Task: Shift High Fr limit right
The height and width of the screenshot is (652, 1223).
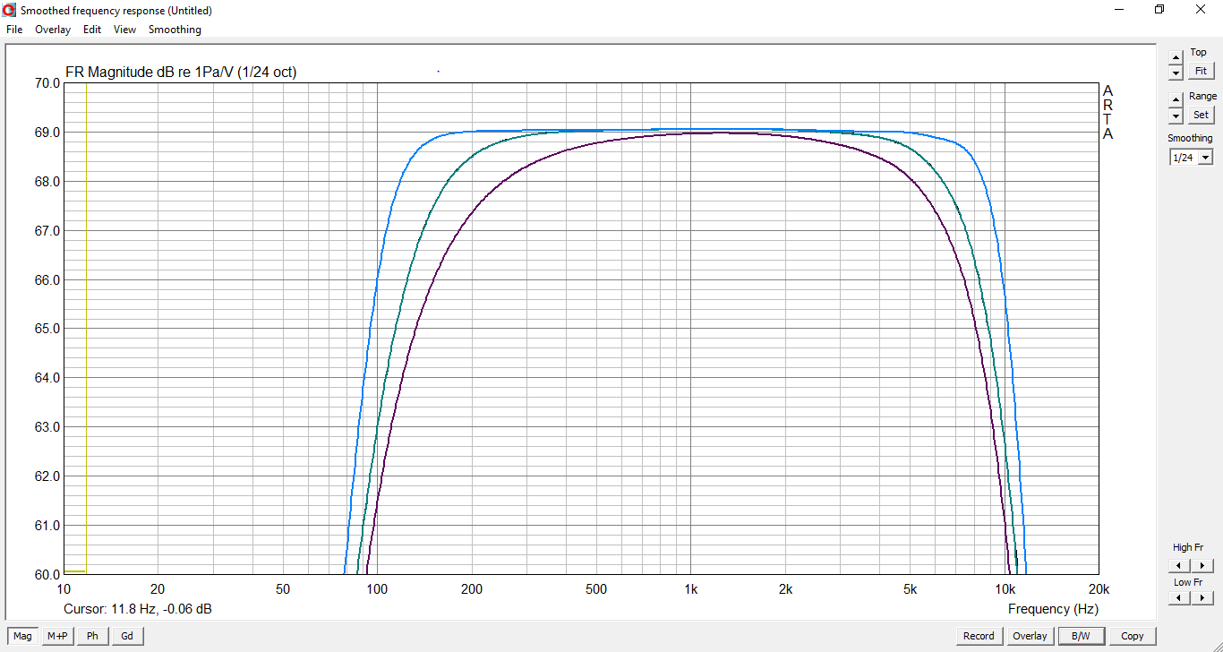Action: click(1202, 565)
